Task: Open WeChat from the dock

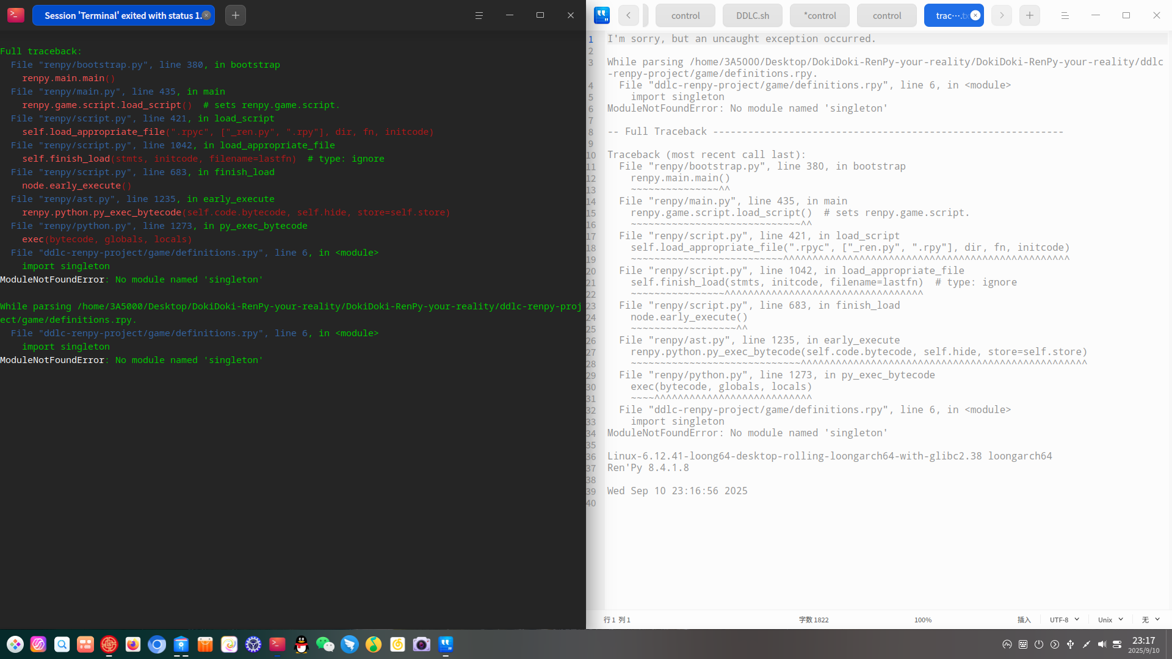Action: pos(325,644)
